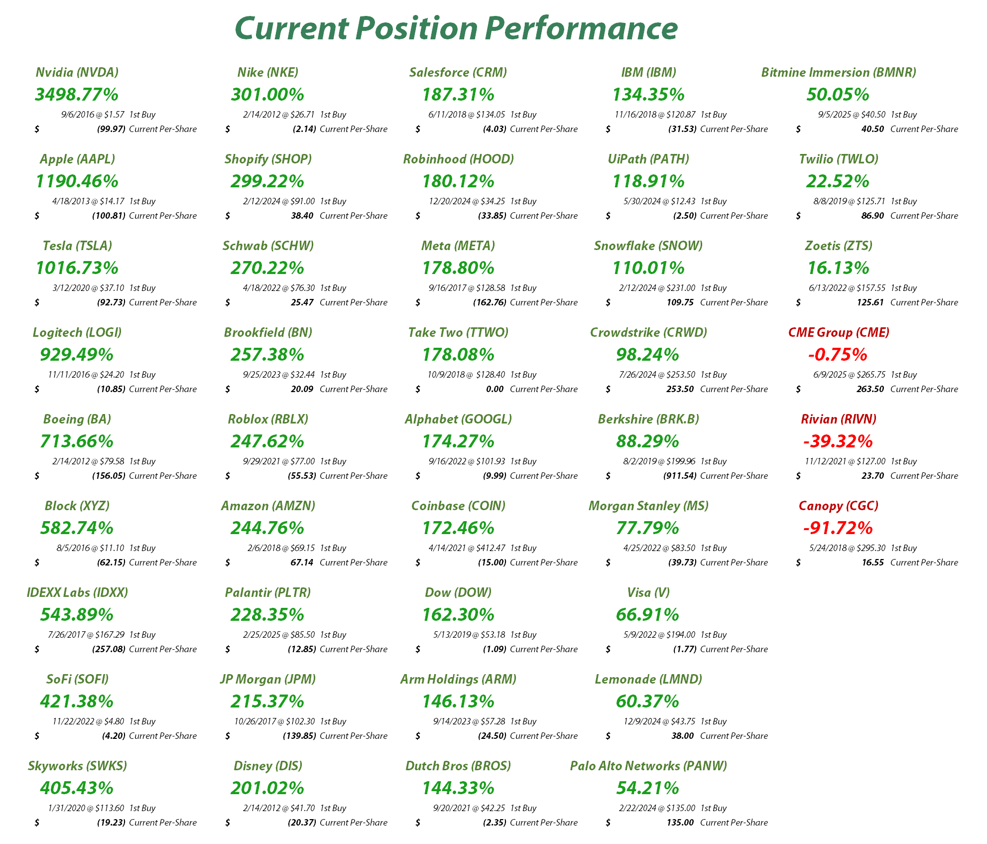The image size is (987, 844).
Task: Select the red CME Group (CME) heading
Action: [x=839, y=332]
